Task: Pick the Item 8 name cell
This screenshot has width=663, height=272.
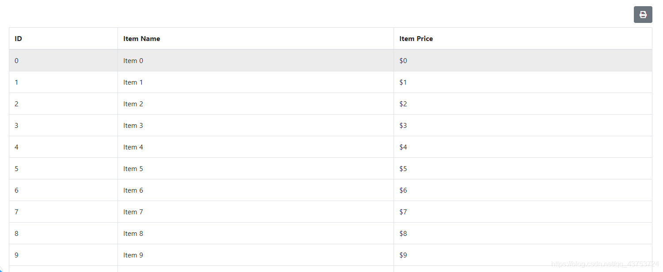Action: click(x=256, y=234)
